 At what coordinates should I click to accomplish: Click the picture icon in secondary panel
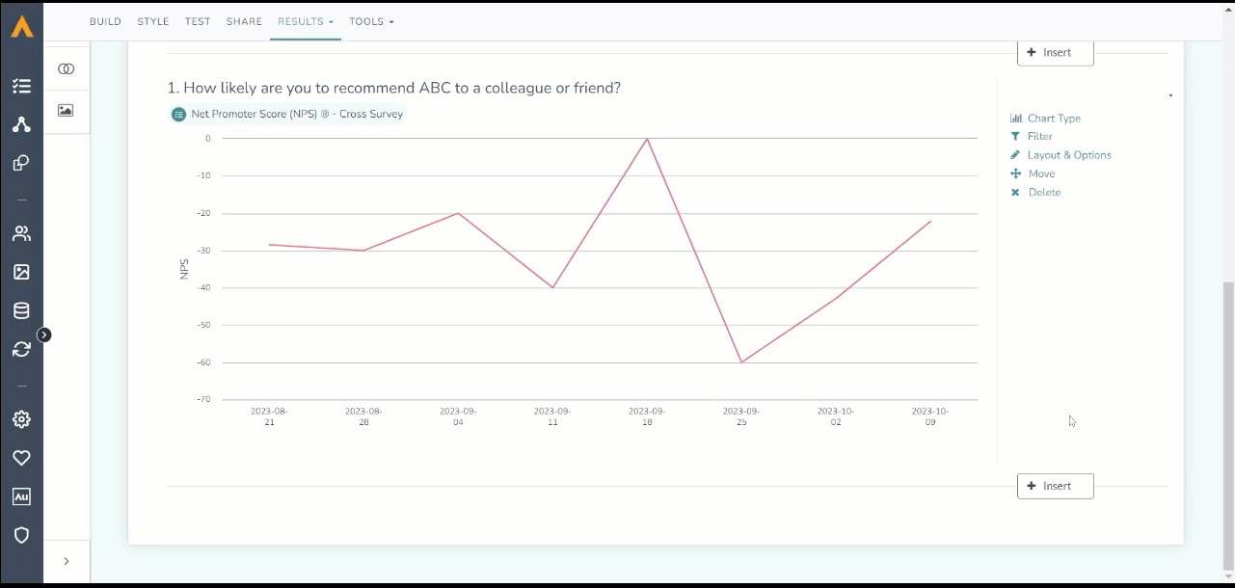point(66,110)
